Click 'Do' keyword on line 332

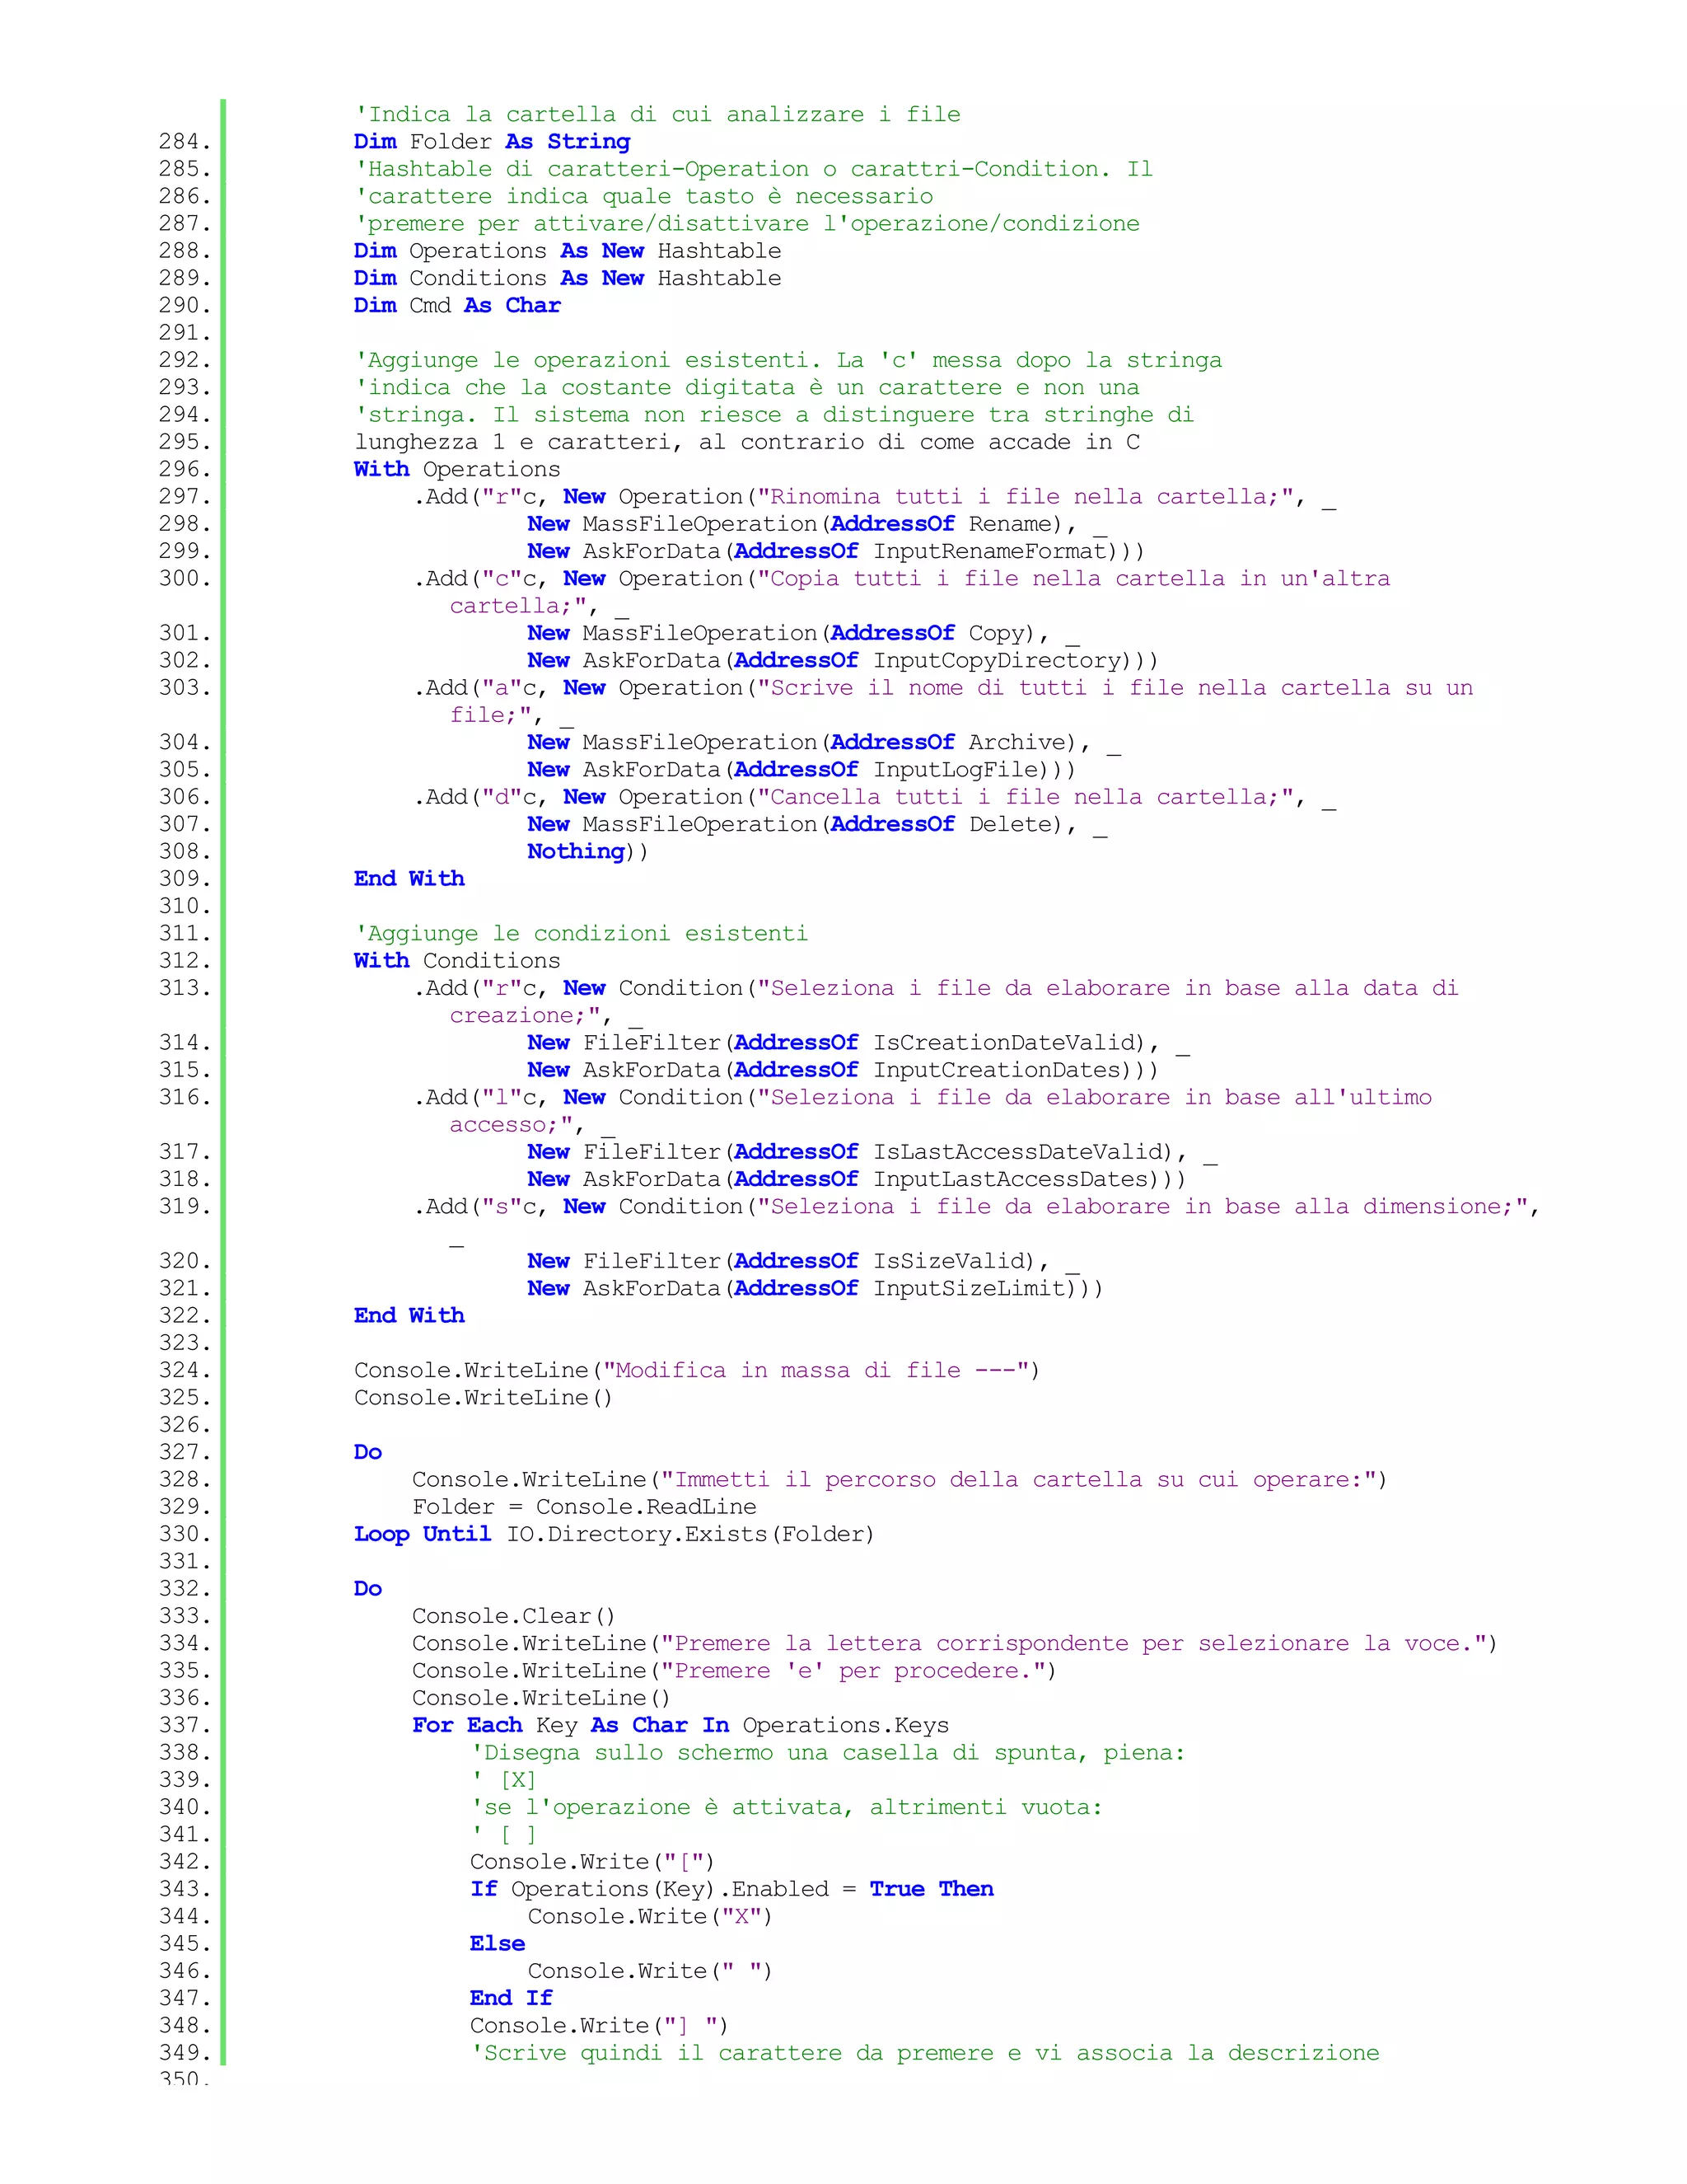(x=367, y=1588)
